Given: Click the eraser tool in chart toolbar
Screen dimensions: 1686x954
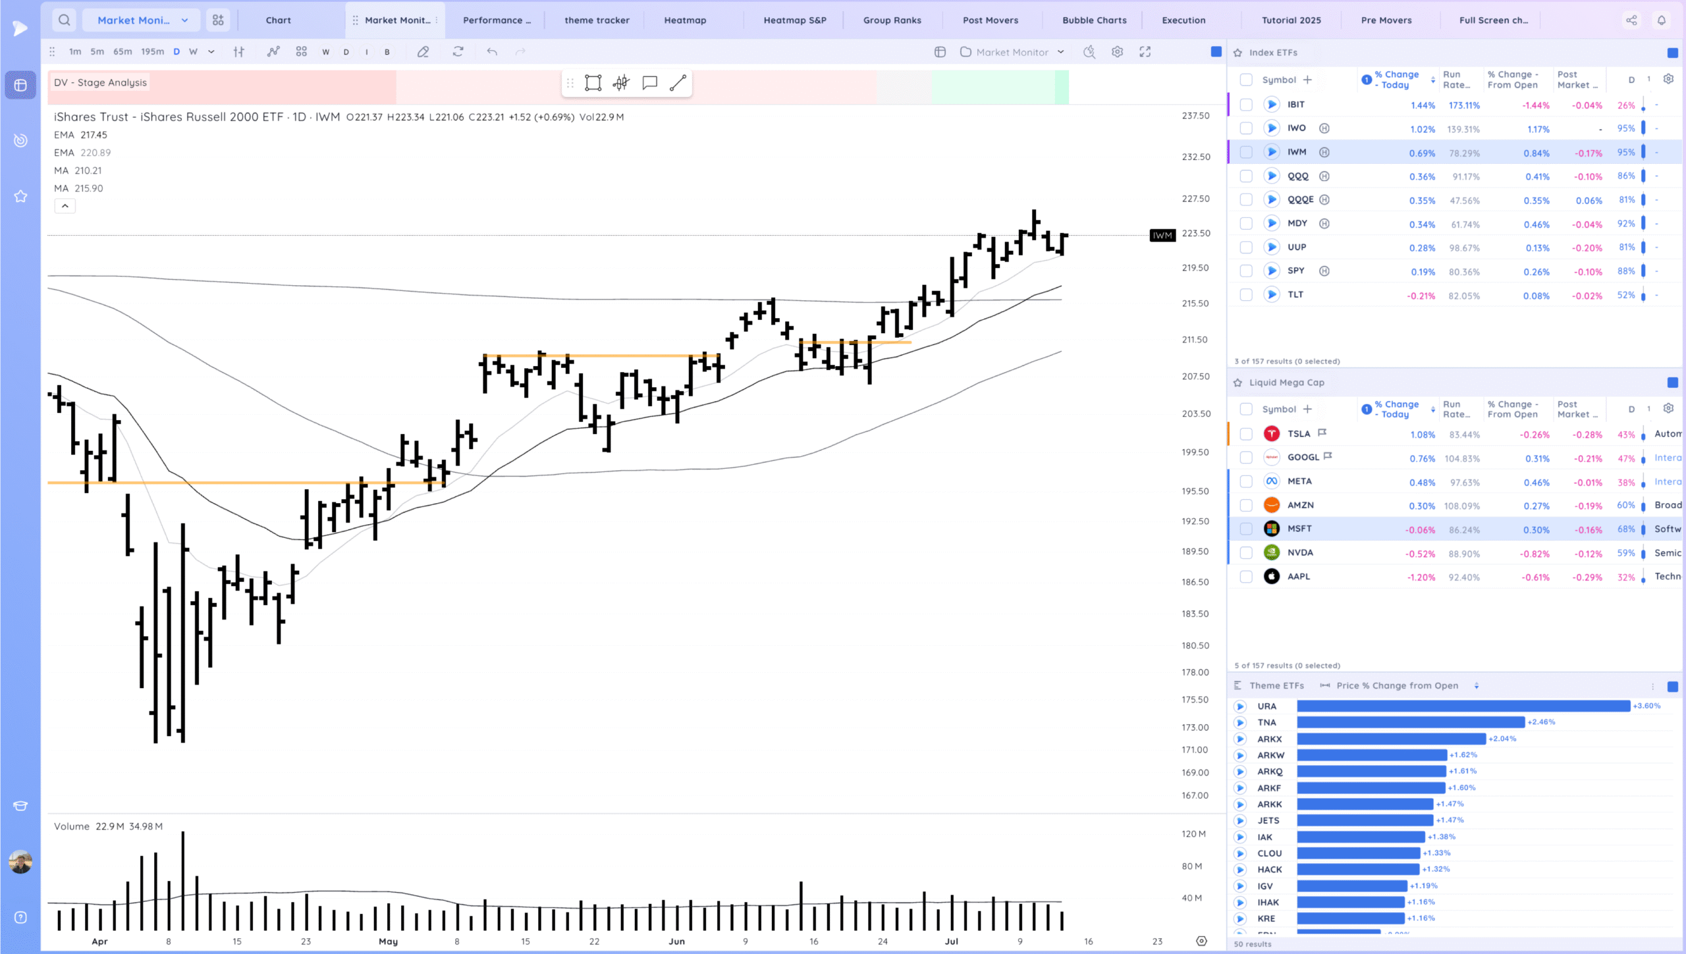Looking at the screenshot, I should pyautogui.click(x=423, y=52).
